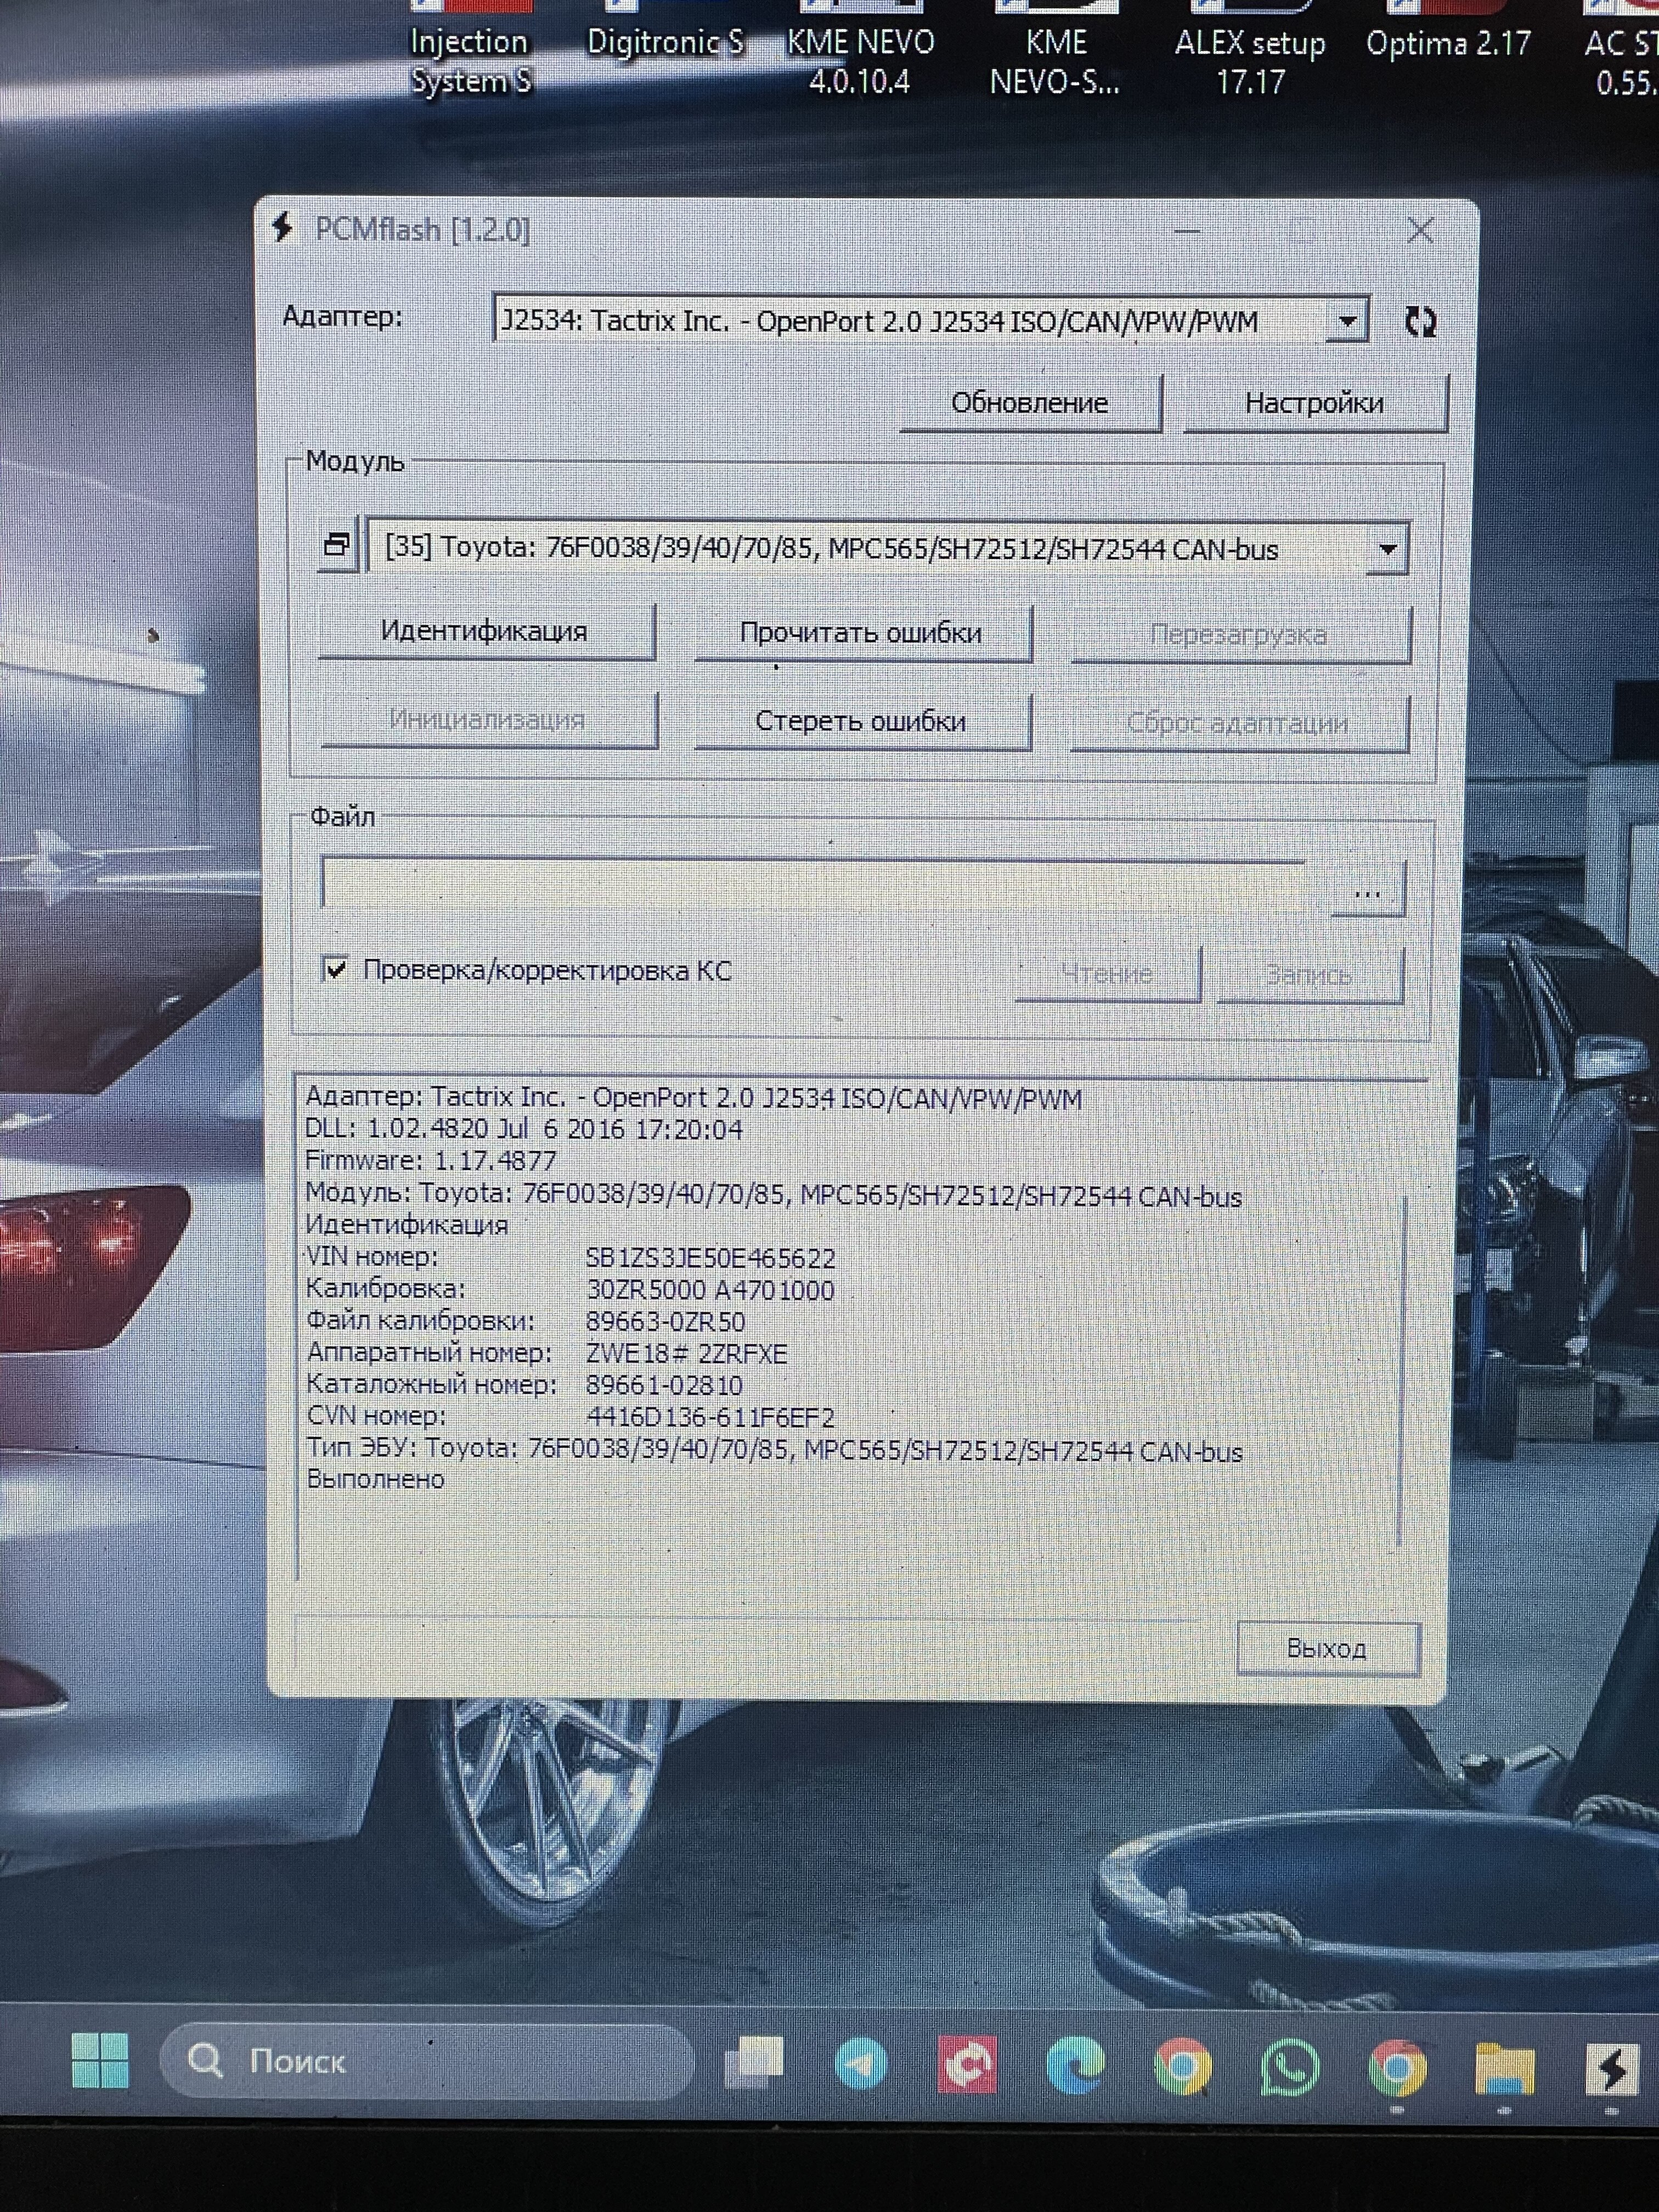1659x2212 pixels.
Task: Open WhatsApp from the taskbar
Action: point(1290,2066)
